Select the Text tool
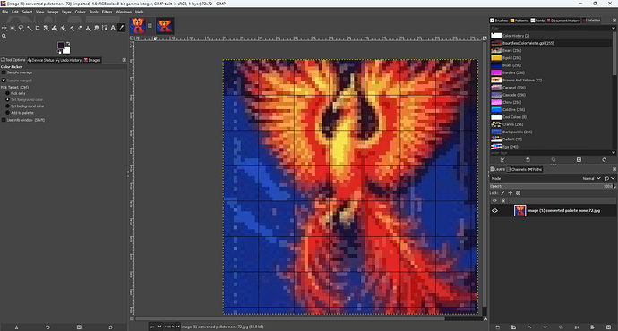Screen dimensions: 618x331 point(113,28)
